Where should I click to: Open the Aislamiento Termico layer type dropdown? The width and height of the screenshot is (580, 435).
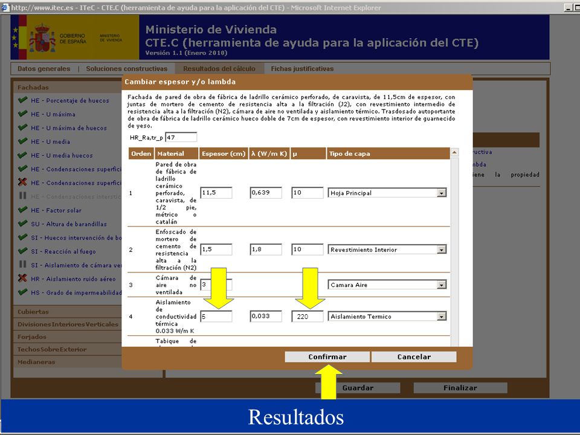point(387,316)
